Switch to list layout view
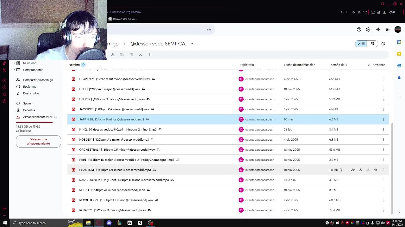 coord(361,44)
